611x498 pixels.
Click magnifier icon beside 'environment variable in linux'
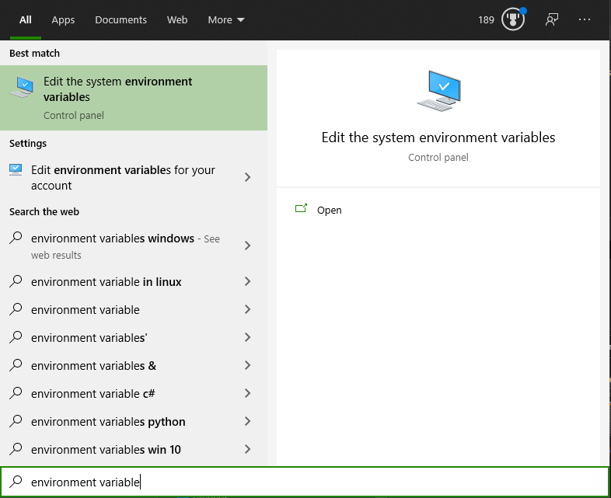click(16, 282)
